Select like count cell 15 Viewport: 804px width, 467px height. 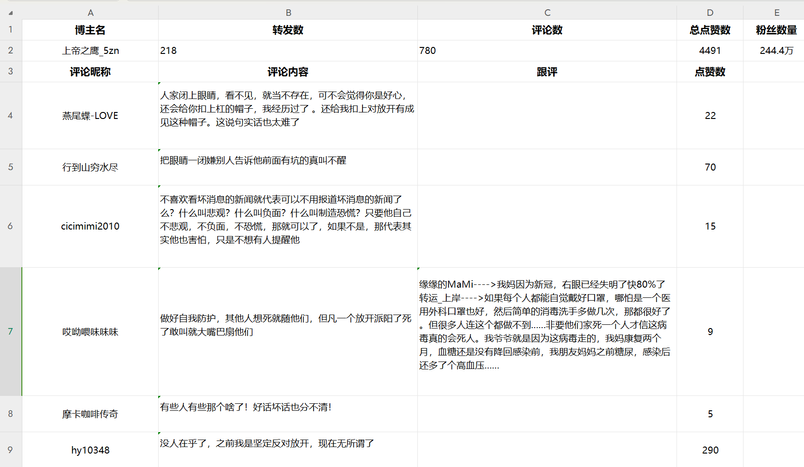tap(710, 226)
